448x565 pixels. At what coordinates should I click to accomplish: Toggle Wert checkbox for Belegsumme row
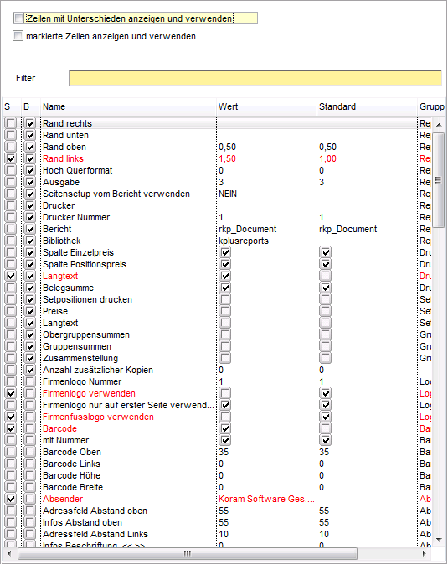click(x=225, y=288)
